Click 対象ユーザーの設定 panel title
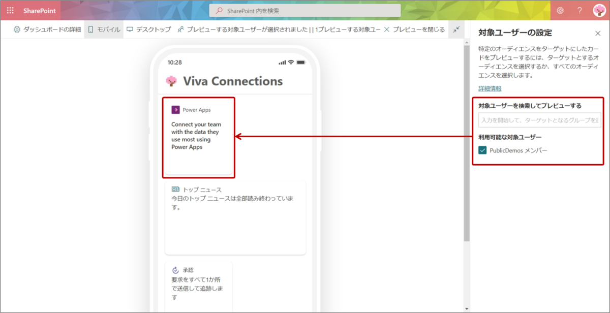The image size is (610, 313). (x=515, y=33)
